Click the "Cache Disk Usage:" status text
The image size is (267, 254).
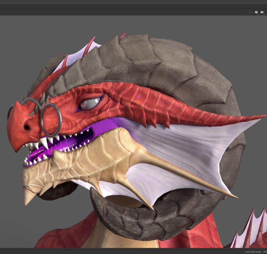click(253, 252)
